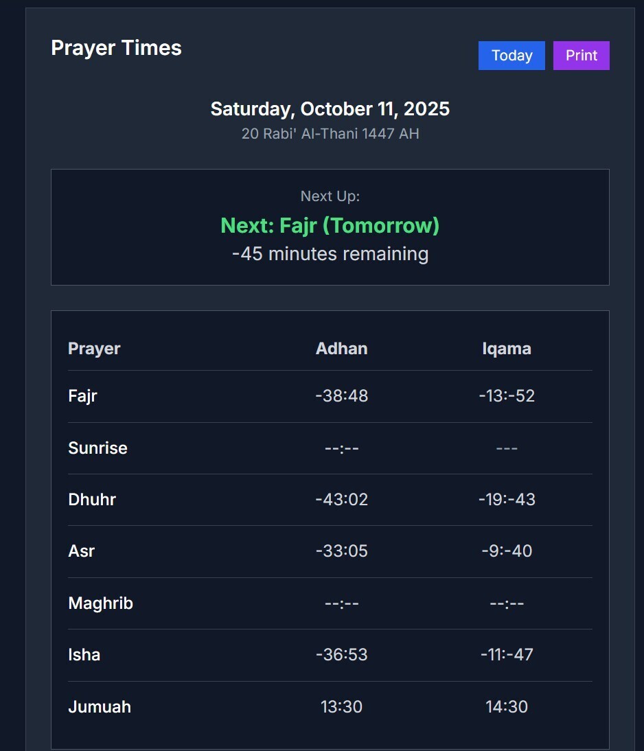Click the Isha Adhan time -36:53

click(341, 655)
